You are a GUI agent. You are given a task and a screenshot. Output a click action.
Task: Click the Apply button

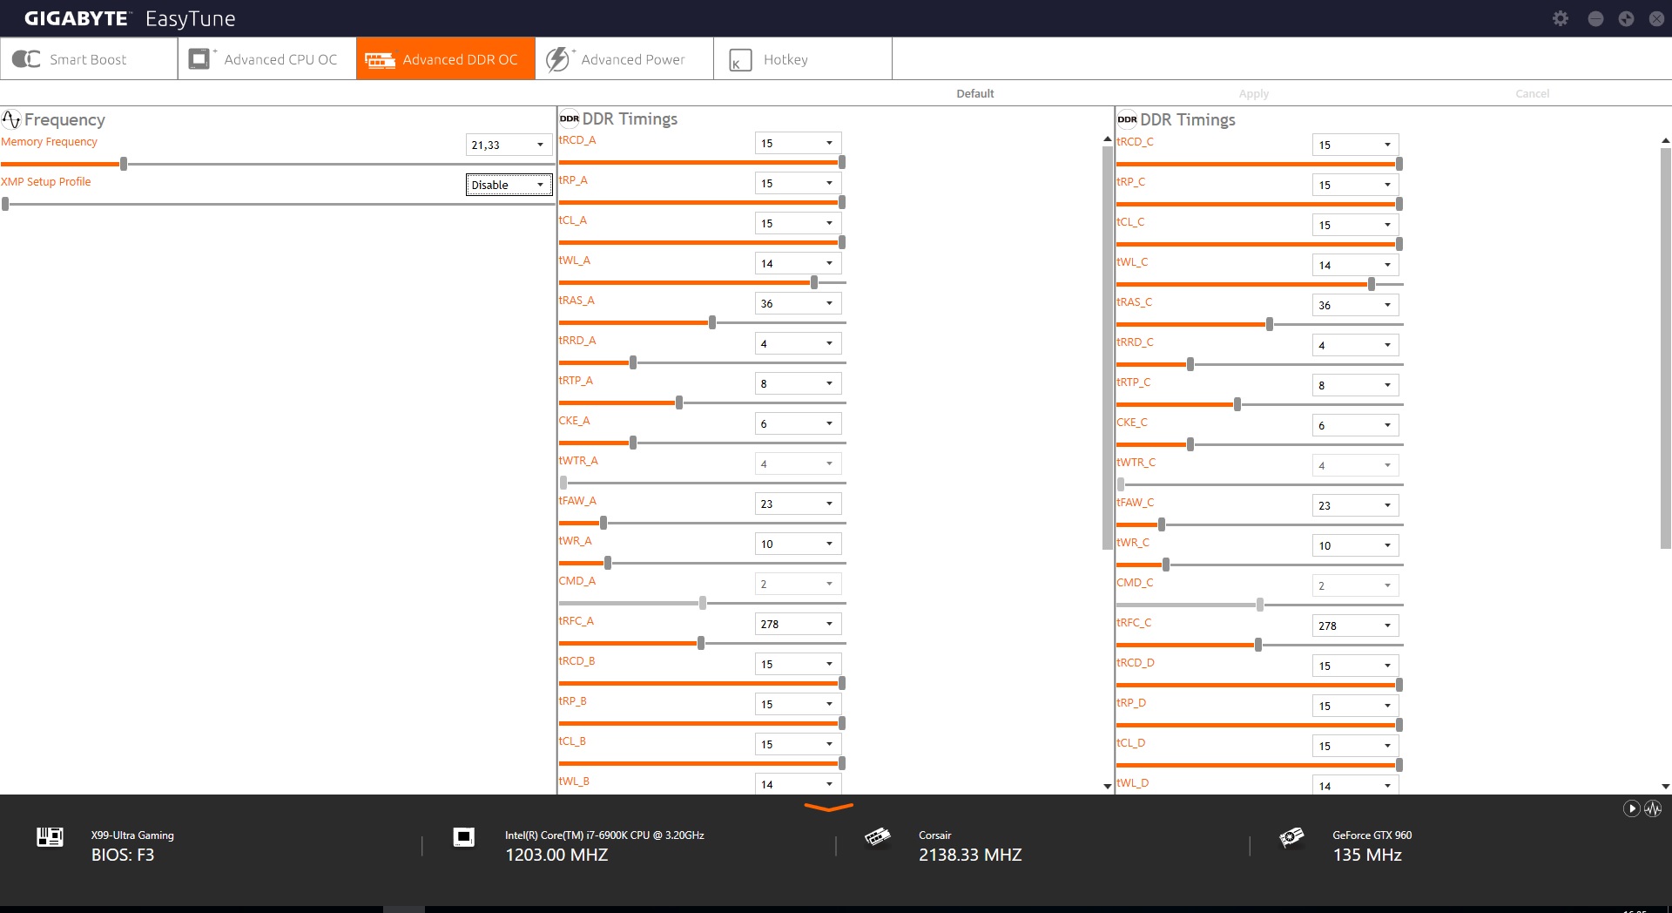coord(1253,94)
